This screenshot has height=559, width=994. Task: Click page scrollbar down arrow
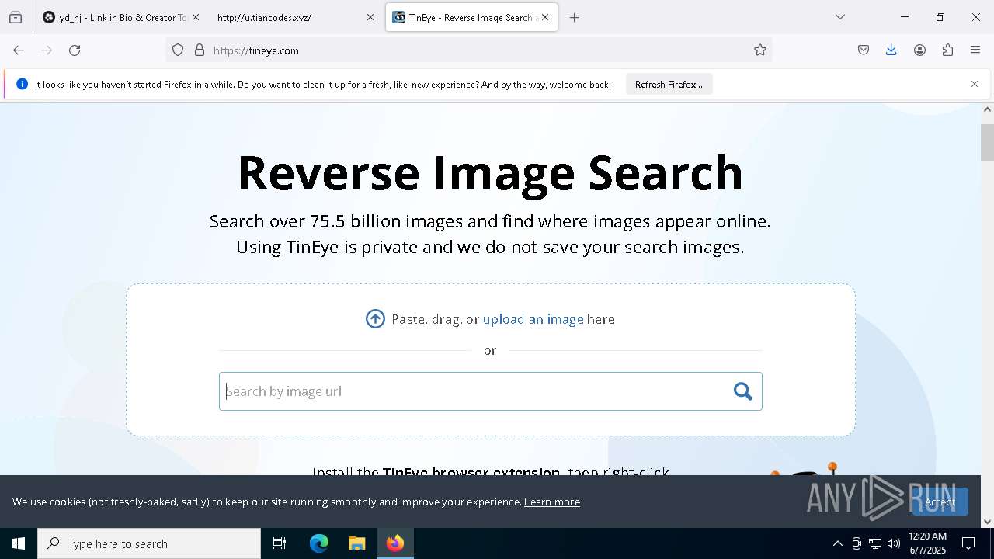[x=987, y=522]
